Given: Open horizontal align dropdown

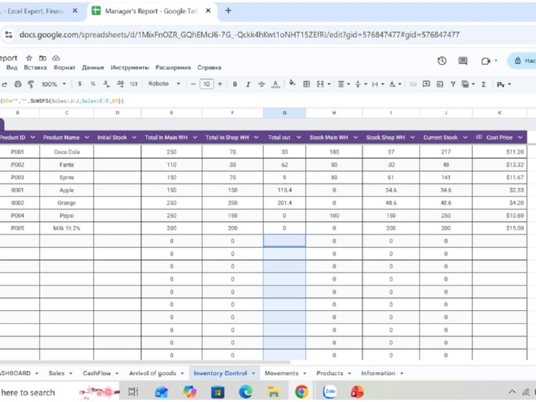Looking at the screenshot, I should click(x=344, y=84).
